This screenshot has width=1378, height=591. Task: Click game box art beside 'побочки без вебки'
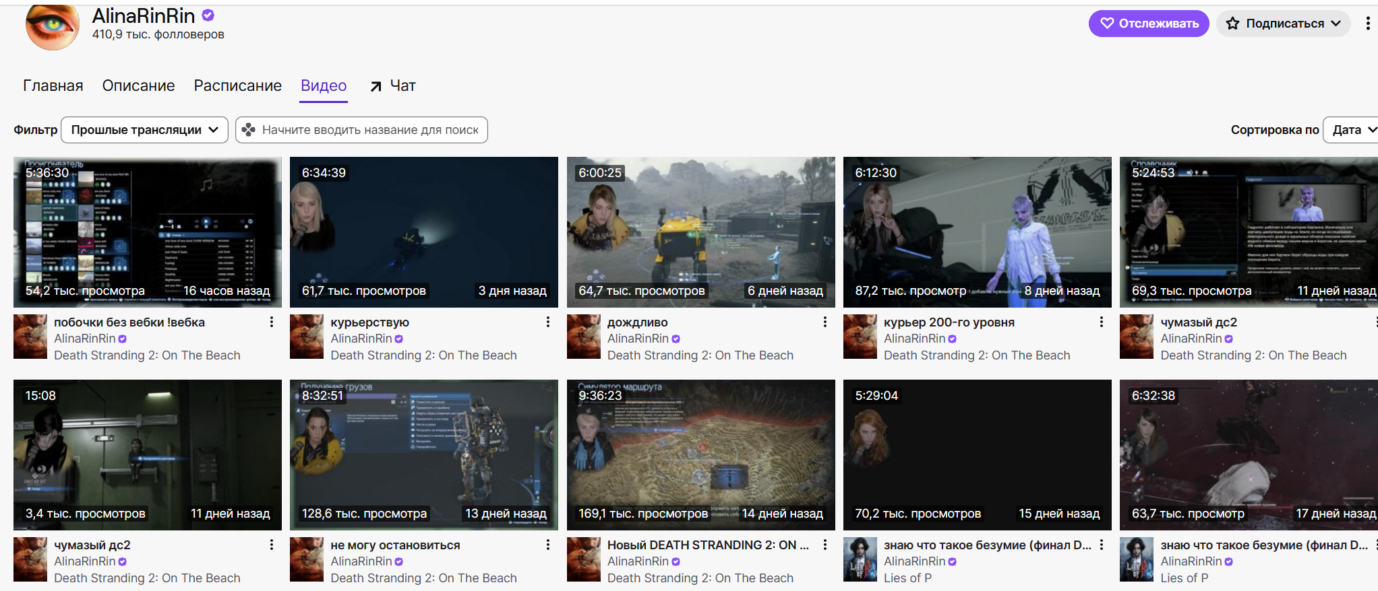[30, 337]
